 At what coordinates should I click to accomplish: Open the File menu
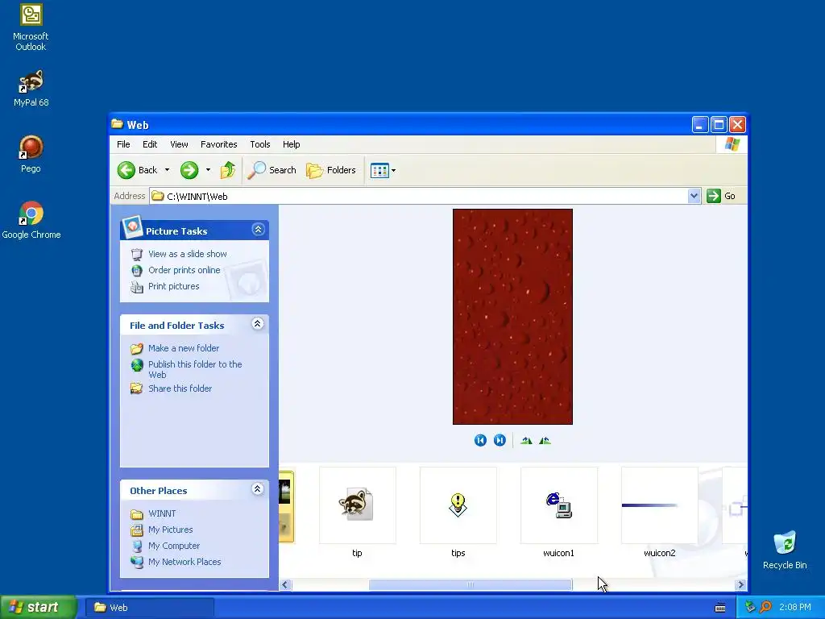click(x=123, y=144)
